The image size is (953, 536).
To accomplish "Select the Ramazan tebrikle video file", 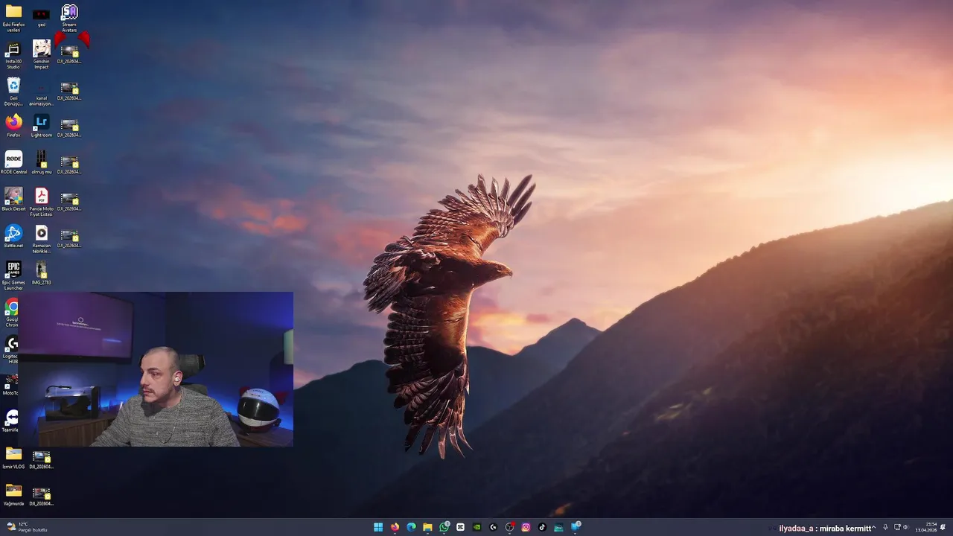I will point(41,240).
